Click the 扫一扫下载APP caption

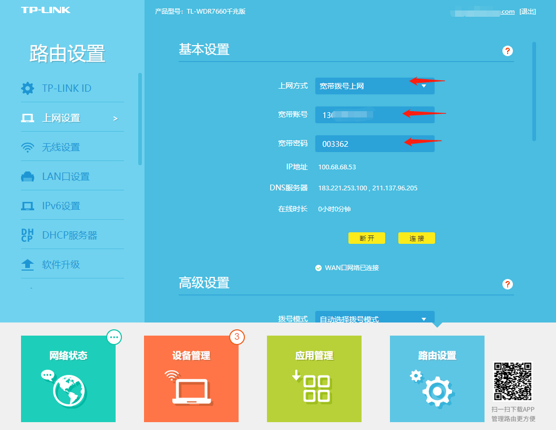pos(513,410)
